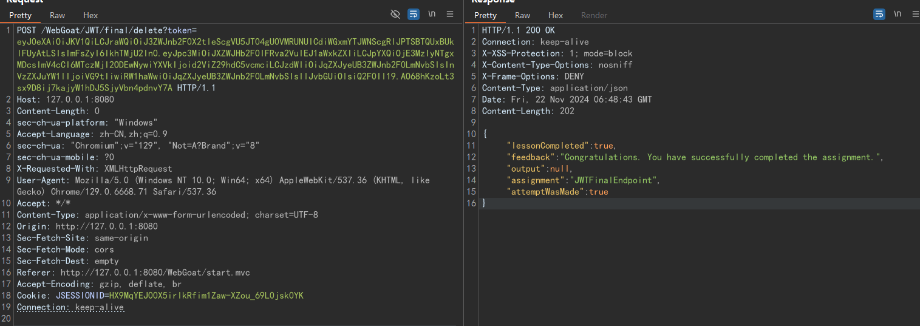Toggle the Request panel's crossed-eye icon
This screenshot has width=920, height=326.
pos(395,14)
